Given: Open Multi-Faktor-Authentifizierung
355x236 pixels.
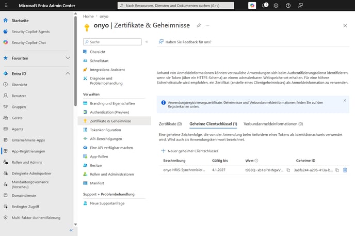Looking at the screenshot, I should pyautogui.click(x=37, y=217).
